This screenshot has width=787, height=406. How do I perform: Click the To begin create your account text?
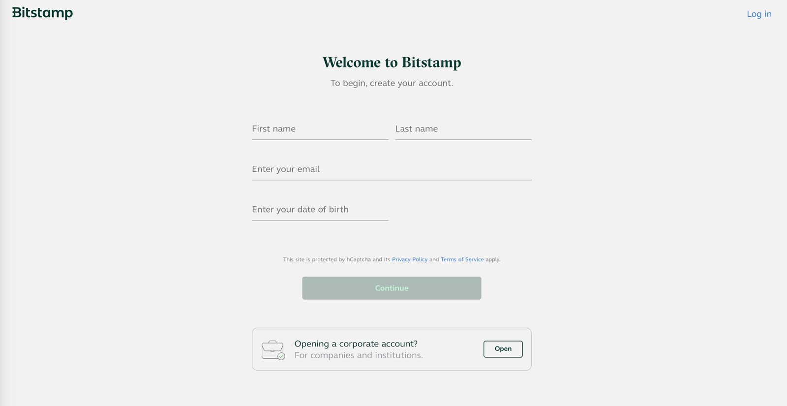(392, 83)
